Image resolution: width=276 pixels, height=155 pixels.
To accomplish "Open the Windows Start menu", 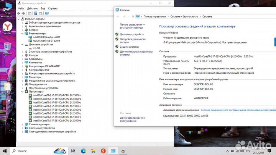I will point(5,151).
